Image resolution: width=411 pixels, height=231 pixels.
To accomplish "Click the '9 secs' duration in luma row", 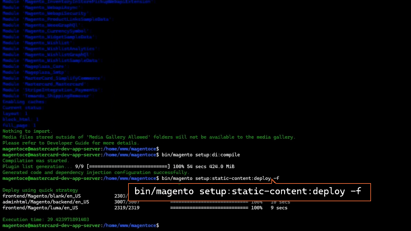I will pyautogui.click(x=279, y=208).
